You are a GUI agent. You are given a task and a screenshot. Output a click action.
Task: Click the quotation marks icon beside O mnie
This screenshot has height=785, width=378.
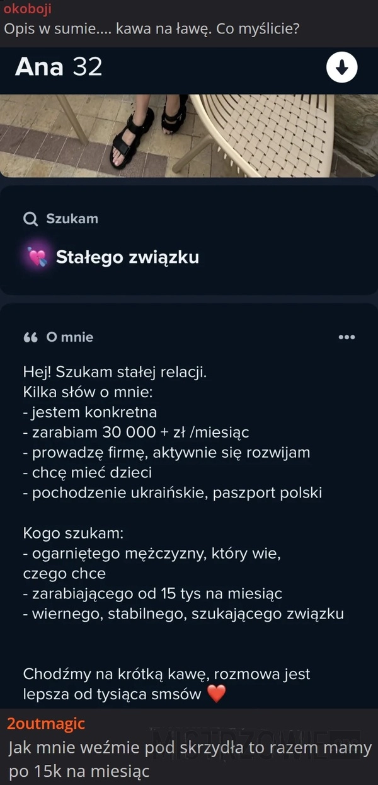(30, 337)
